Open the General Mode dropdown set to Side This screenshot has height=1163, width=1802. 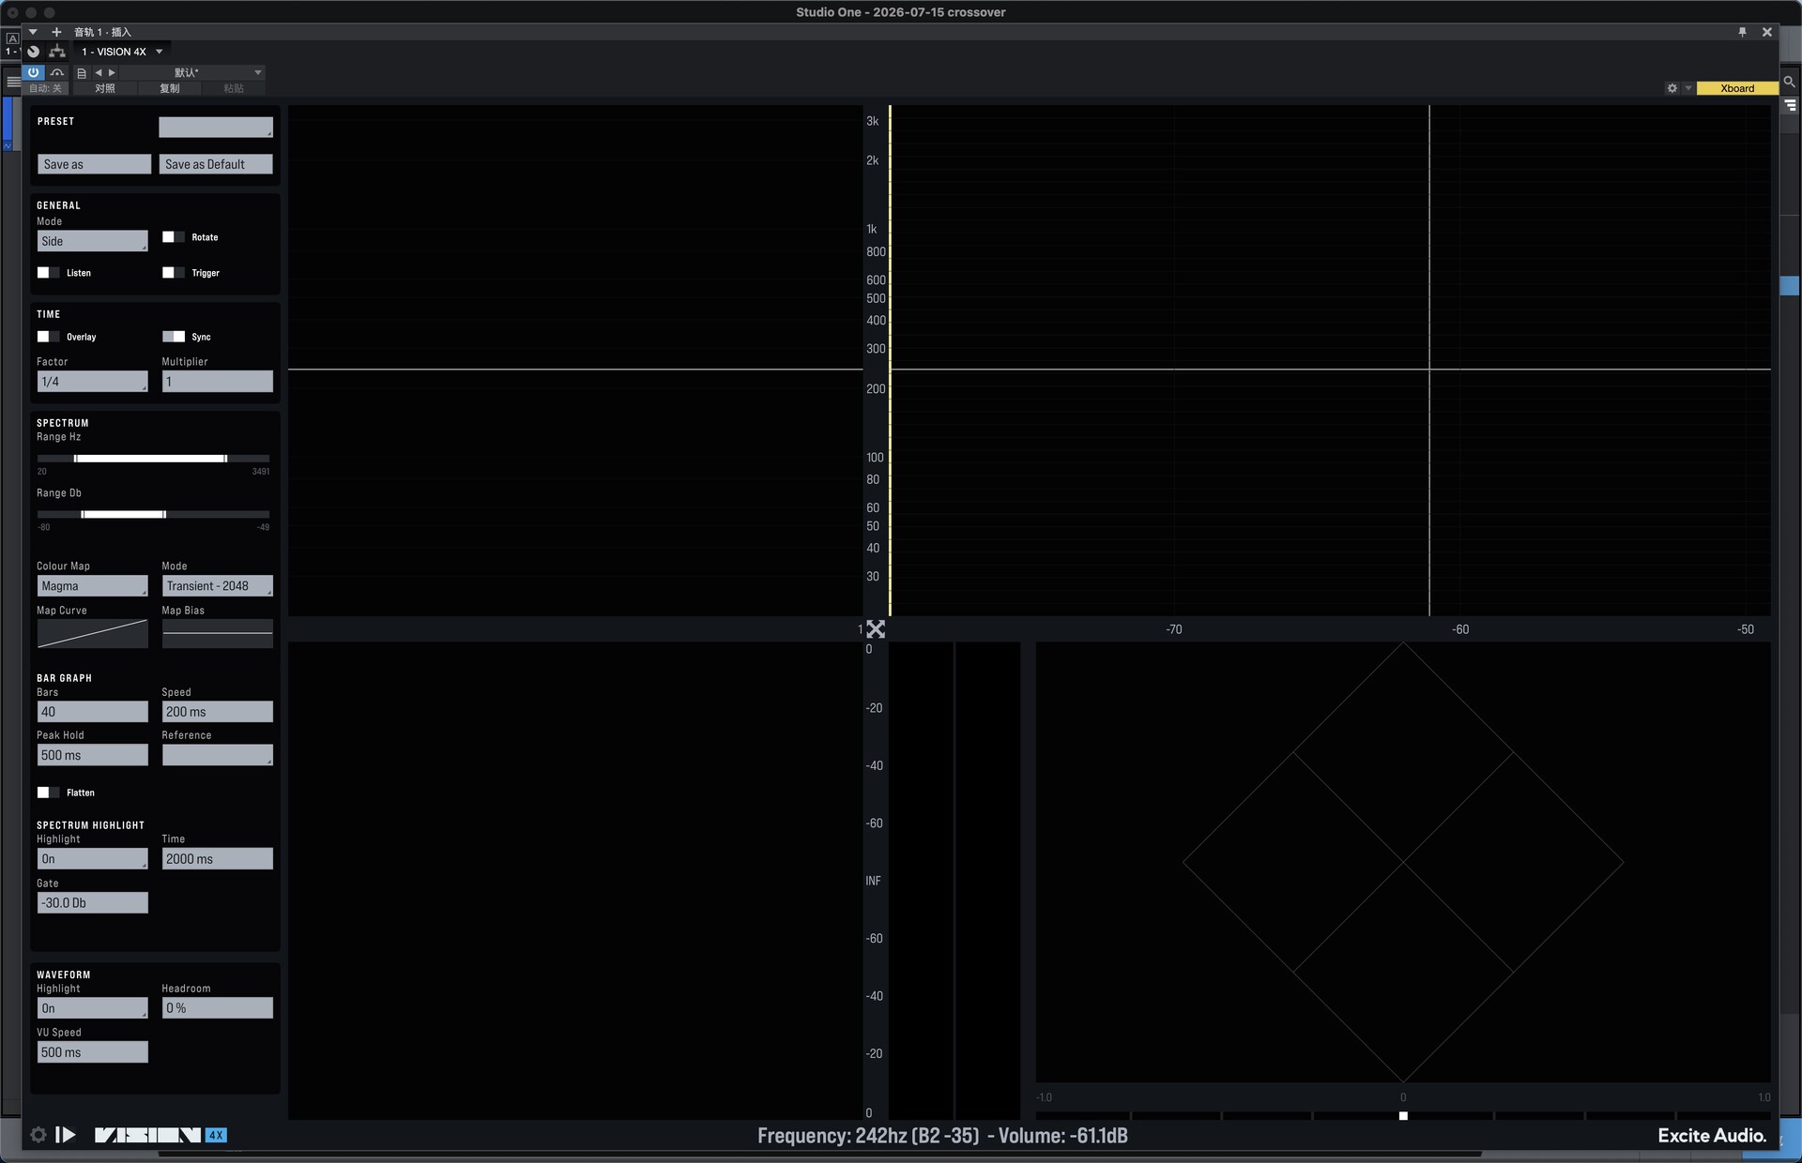pyautogui.click(x=92, y=241)
